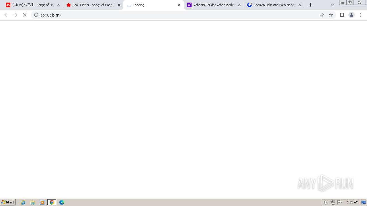Open the Yahooist Teil der Yahoo Marken tab
This screenshot has width=367, height=206.
(214, 5)
